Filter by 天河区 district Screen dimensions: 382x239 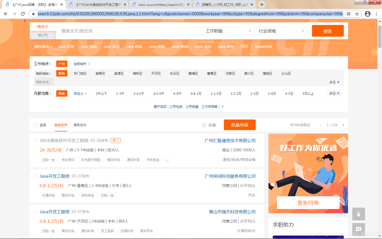click(156, 74)
